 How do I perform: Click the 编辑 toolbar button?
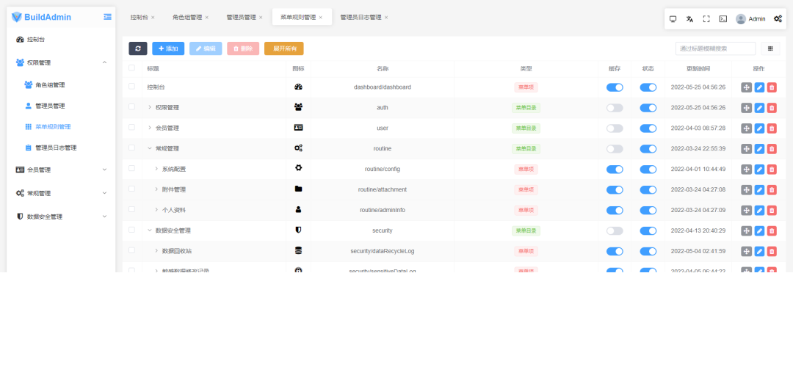(x=206, y=48)
